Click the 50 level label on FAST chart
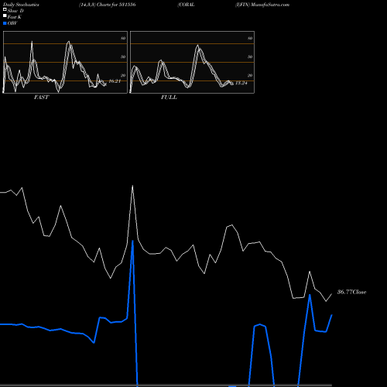 123,57
